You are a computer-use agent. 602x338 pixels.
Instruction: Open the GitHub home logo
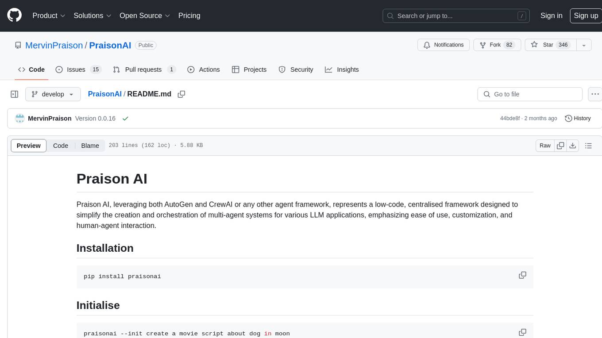pos(15,15)
